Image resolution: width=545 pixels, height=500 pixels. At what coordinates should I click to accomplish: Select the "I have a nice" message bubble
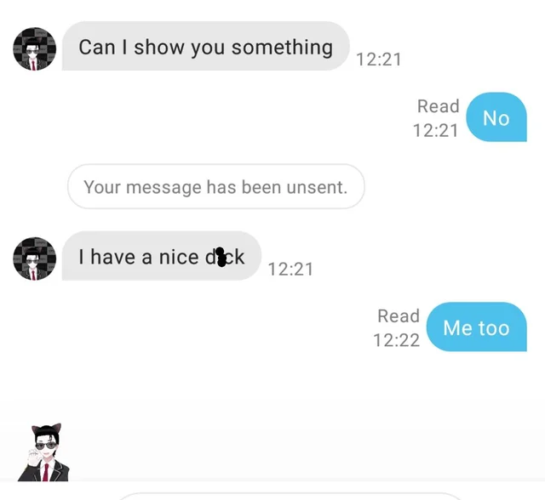[x=162, y=256]
